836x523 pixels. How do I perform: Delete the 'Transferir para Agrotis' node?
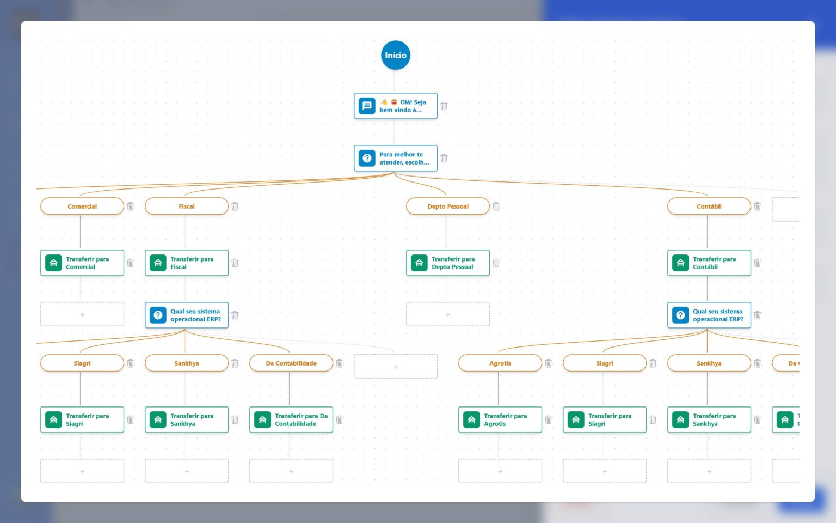[549, 419]
